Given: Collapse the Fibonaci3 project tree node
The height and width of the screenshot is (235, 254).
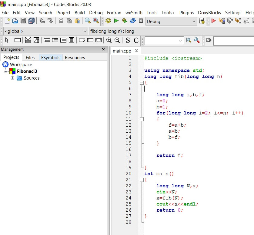Looking at the screenshot, I should (6, 71).
